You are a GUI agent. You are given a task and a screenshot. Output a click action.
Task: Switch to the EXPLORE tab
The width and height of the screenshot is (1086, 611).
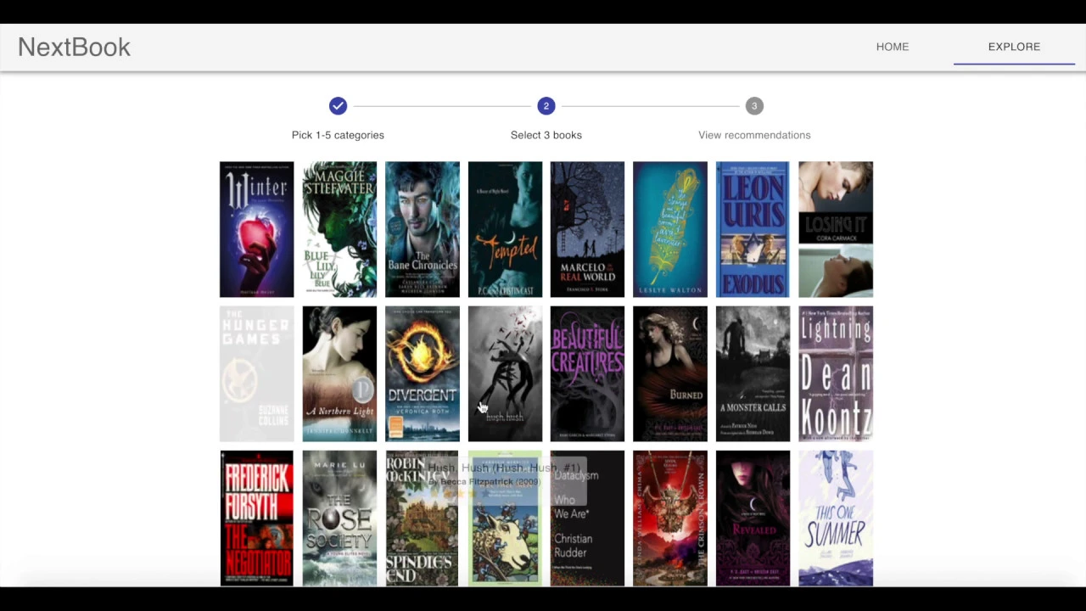[1014, 47]
